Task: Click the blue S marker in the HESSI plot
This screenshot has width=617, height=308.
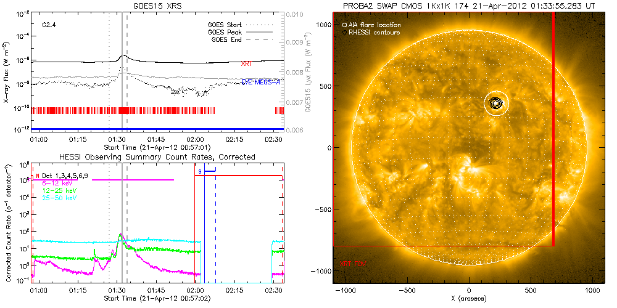Action: [x=200, y=169]
